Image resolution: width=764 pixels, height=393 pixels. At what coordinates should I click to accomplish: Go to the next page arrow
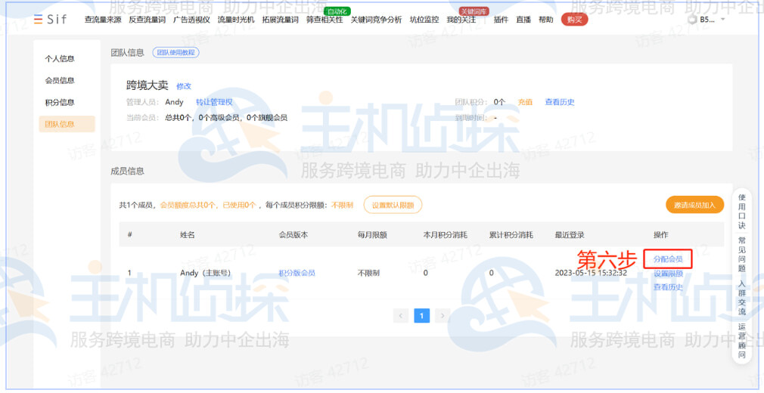443,316
